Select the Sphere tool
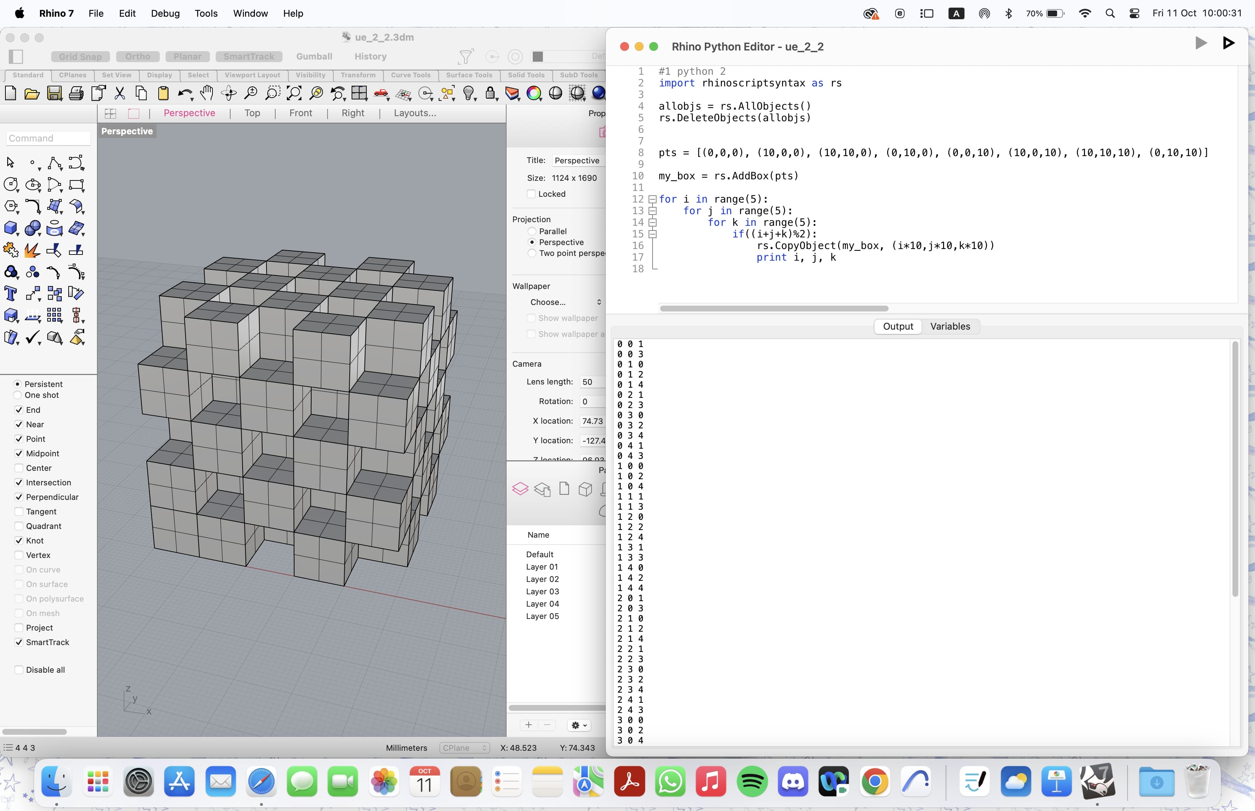The height and width of the screenshot is (811, 1255). coord(33,228)
